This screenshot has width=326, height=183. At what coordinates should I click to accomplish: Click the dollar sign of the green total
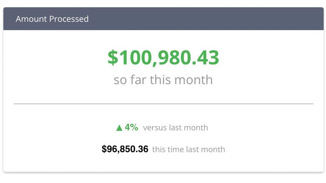click(x=112, y=58)
